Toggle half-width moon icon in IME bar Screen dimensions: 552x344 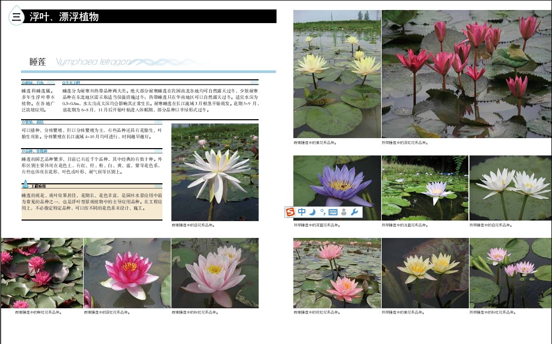click(312, 212)
